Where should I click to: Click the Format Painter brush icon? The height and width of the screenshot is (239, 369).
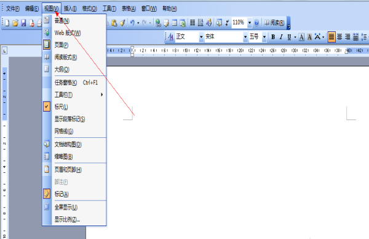(122, 23)
